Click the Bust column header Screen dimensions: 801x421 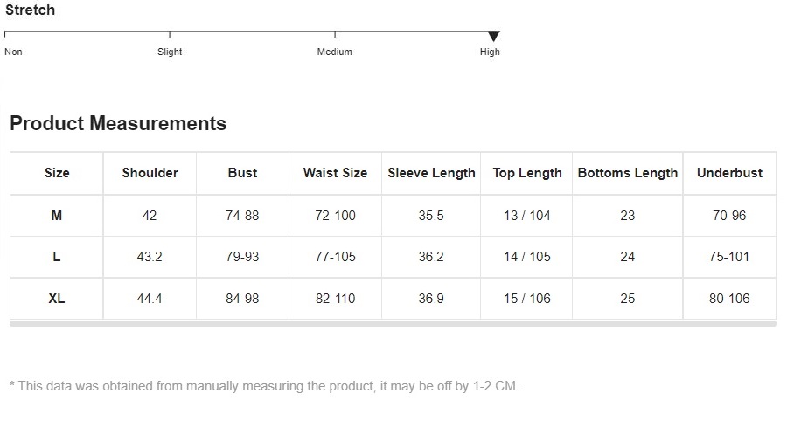point(242,173)
